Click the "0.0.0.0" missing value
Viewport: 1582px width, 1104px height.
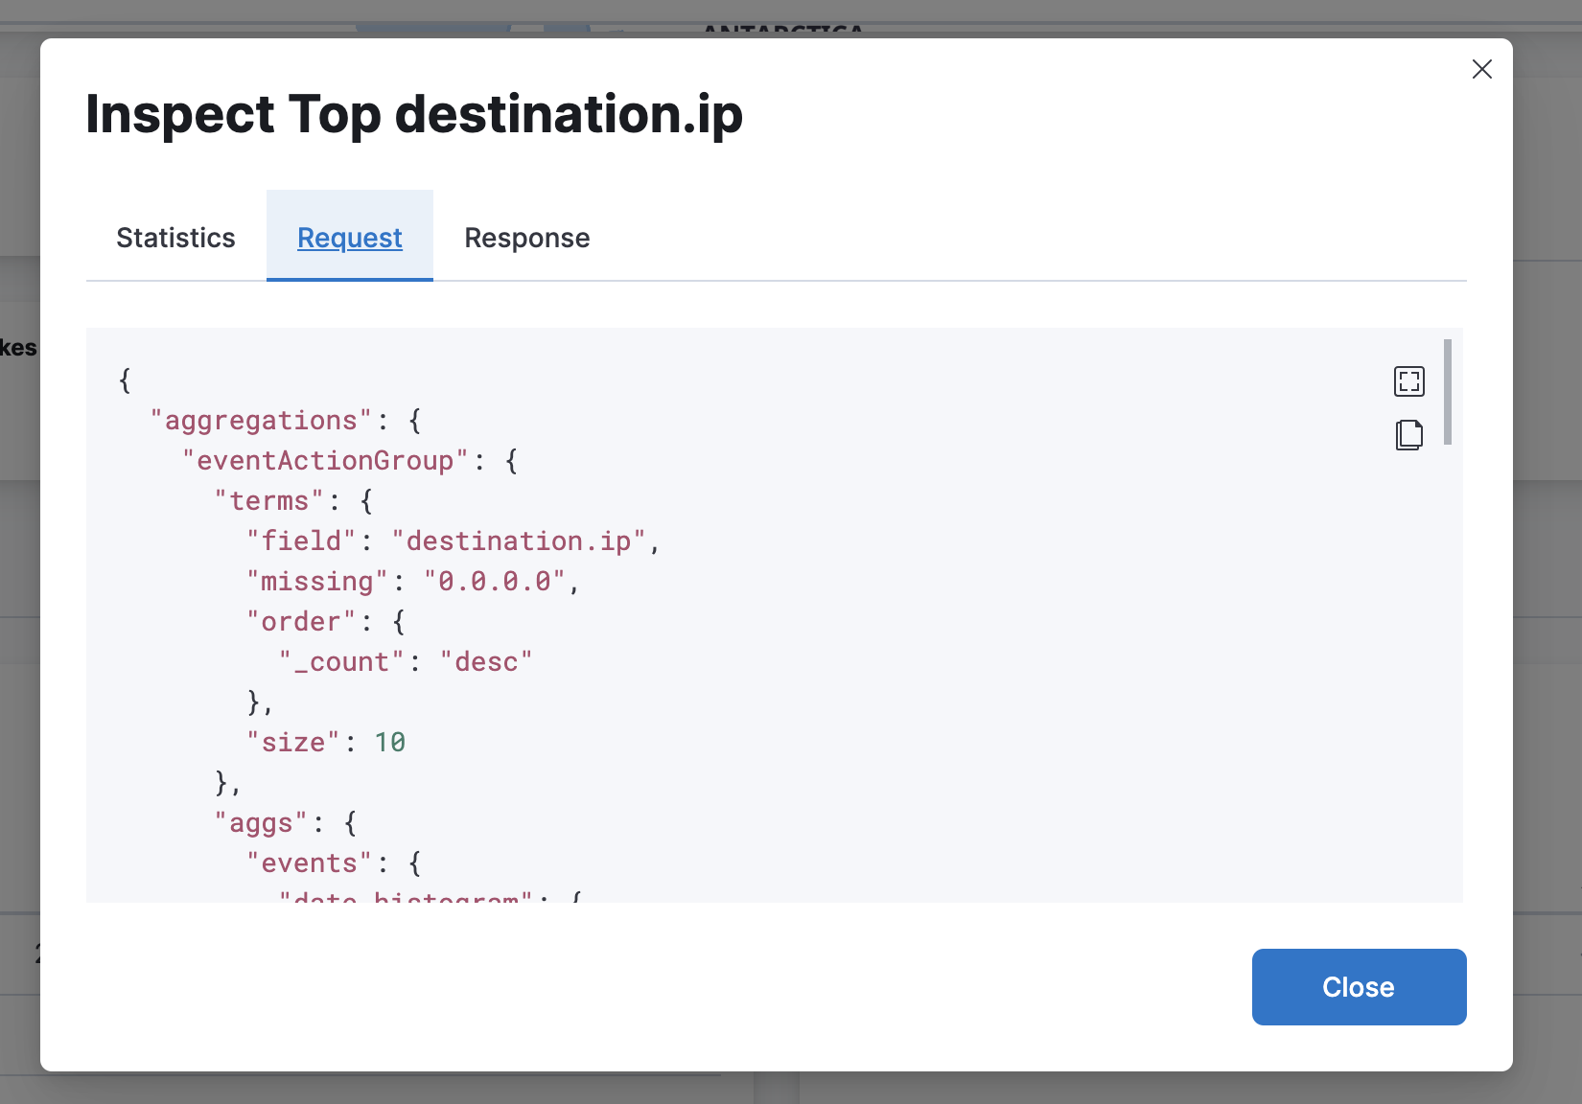(495, 582)
